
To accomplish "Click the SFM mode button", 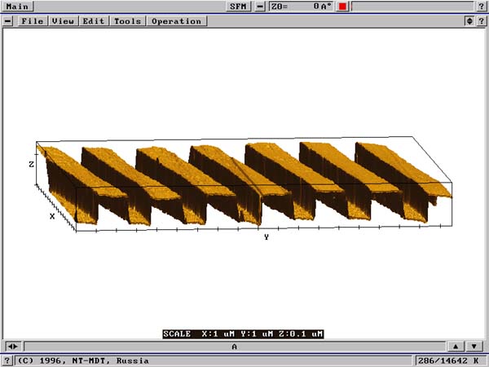I will pos(239,7).
